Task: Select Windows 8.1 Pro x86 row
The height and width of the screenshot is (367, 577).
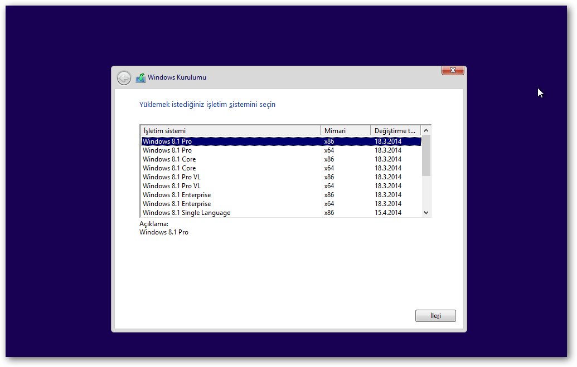Action: pyautogui.click(x=282, y=141)
